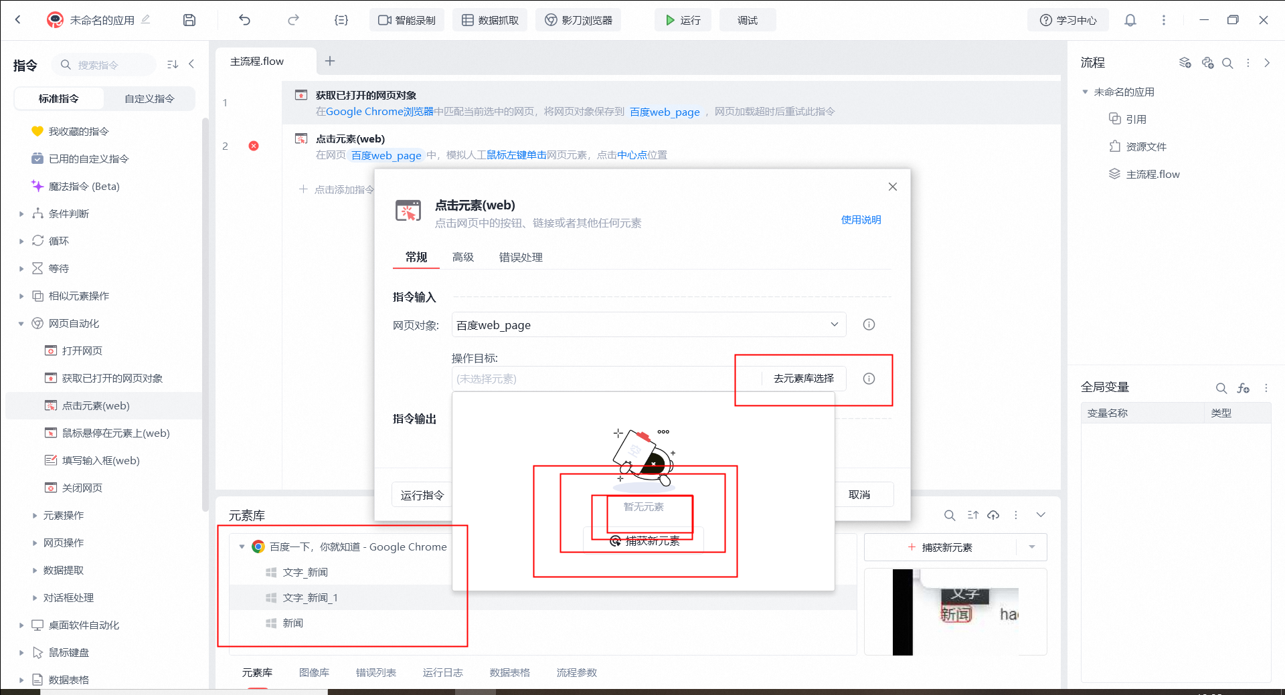The height and width of the screenshot is (695, 1285).
Task: Click the fx icon in the 全局变量 header
Action: pyautogui.click(x=1244, y=388)
